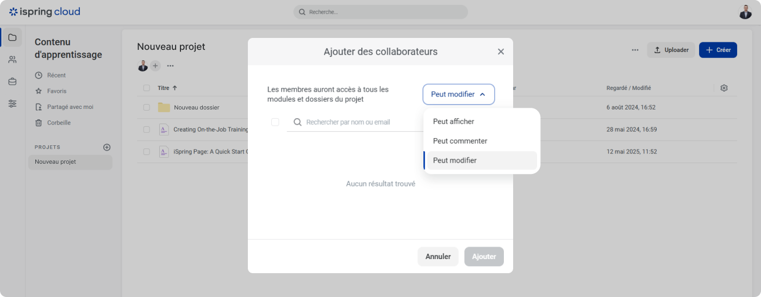The height and width of the screenshot is (297, 761).
Task: Open the Users icon in left sidebar
Action: point(12,60)
